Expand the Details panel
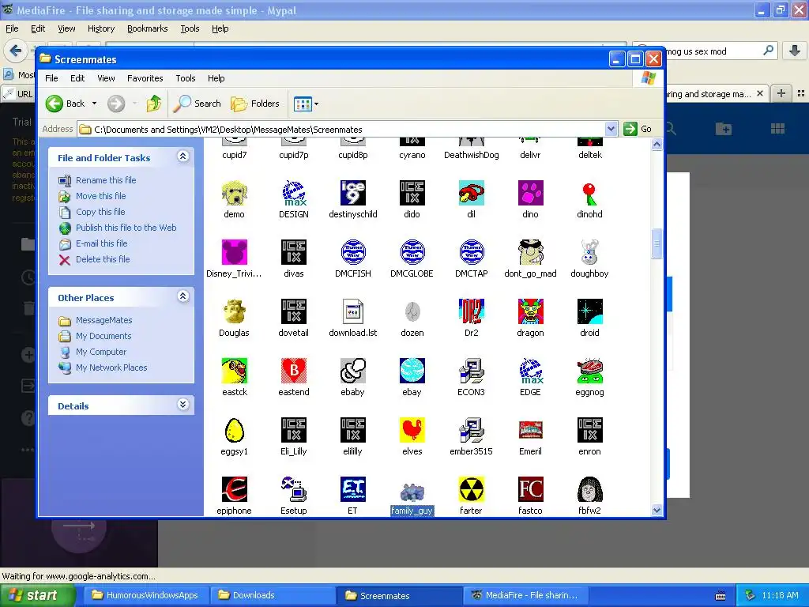Screen dimensions: 809x607 182,405
